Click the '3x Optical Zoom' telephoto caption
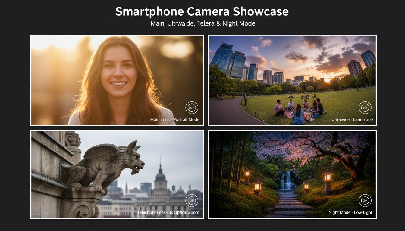The height and width of the screenshot is (231, 405). click(168, 213)
